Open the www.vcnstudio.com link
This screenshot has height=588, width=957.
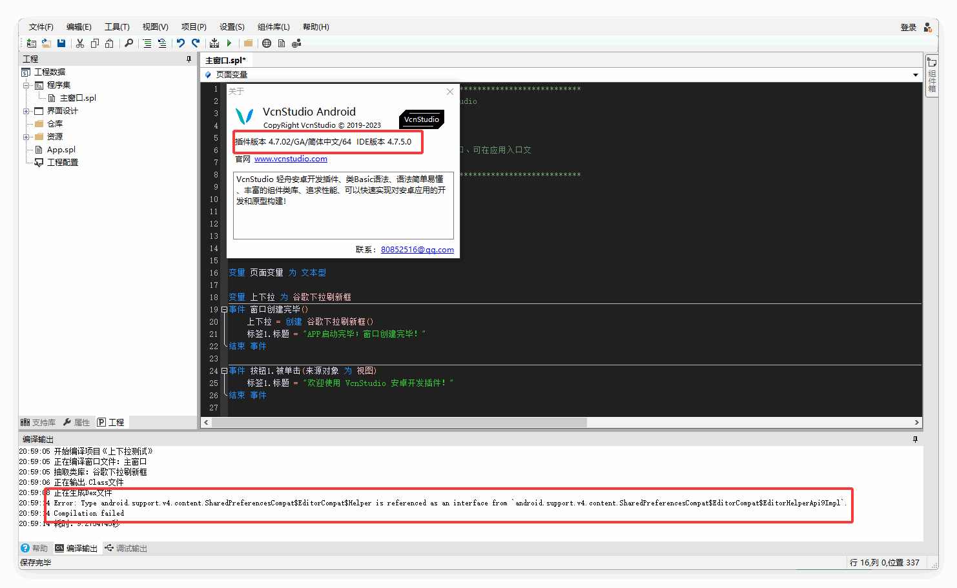pos(291,159)
